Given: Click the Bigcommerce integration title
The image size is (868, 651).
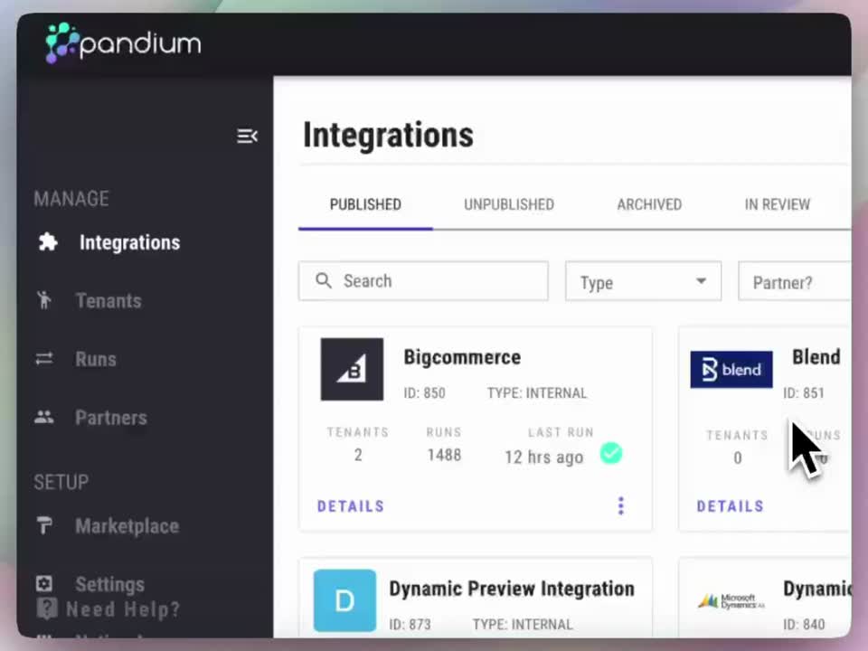Looking at the screenshot, I should [x=462, y=357].
